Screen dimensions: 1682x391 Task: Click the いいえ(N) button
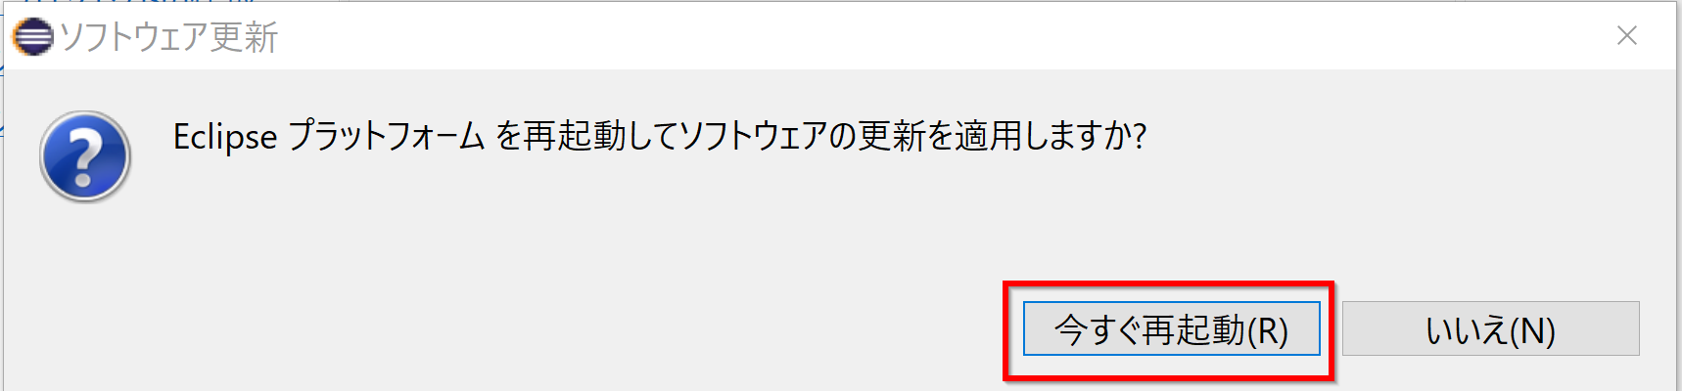click(x=1490, y=328)
